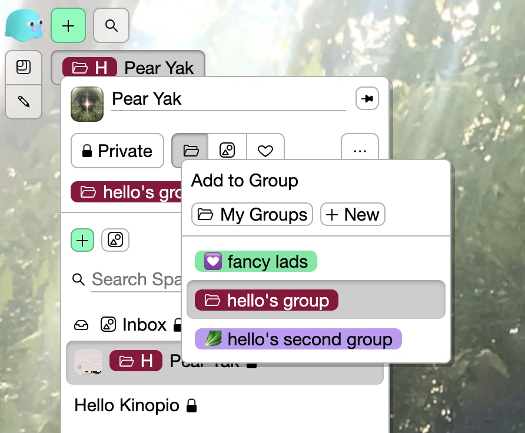Choose hello's second group label

coord(298,339)
